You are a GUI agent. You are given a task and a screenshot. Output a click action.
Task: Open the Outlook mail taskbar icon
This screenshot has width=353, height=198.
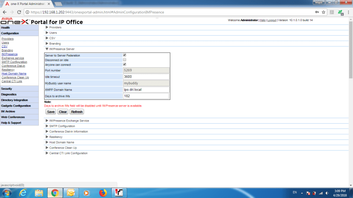[x=71, y=193]
